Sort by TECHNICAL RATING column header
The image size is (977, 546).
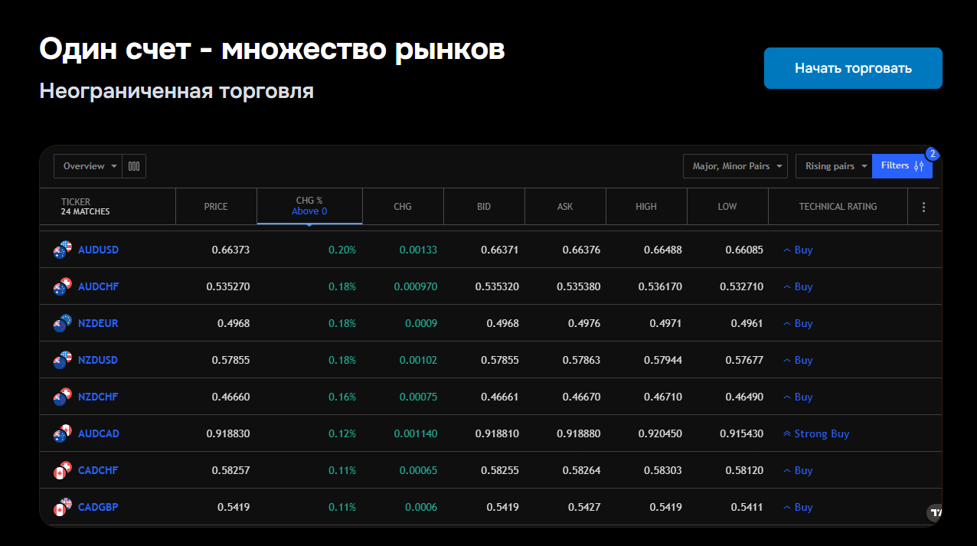(838, 207)
